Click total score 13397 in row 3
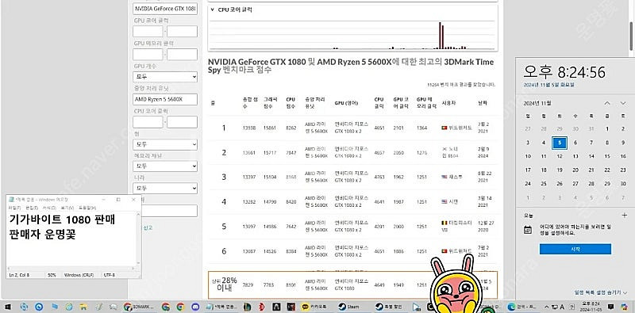 coord(249,177)
